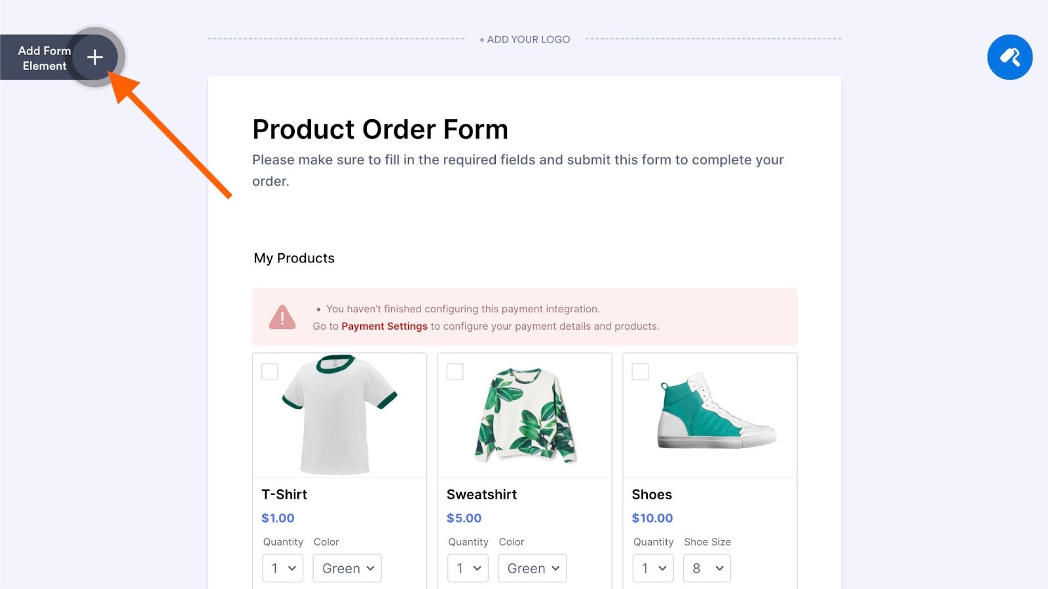Click the red warning triangle icon

[282, 317]
